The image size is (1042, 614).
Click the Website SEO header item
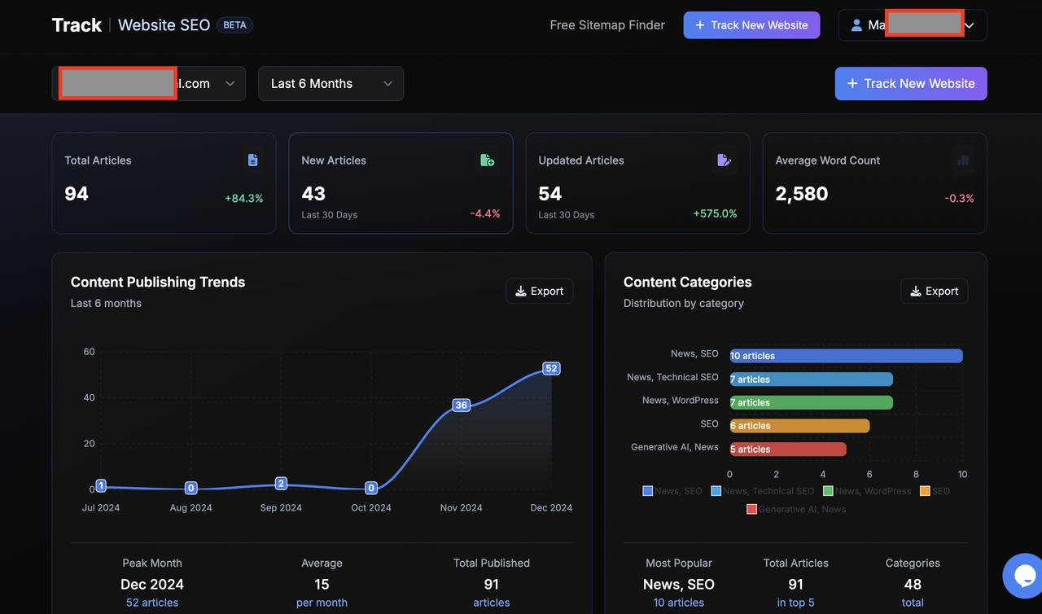click(x=164, y=25)
